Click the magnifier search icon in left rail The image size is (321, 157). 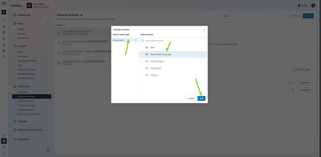click(4, 135)
